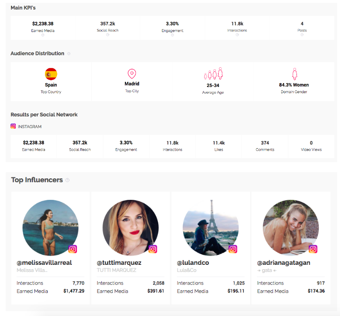Click the info icon beside Audience Distribution
The width and height of the screenshot is (340, 316).
pyautogui.click(x=69, y=54)
